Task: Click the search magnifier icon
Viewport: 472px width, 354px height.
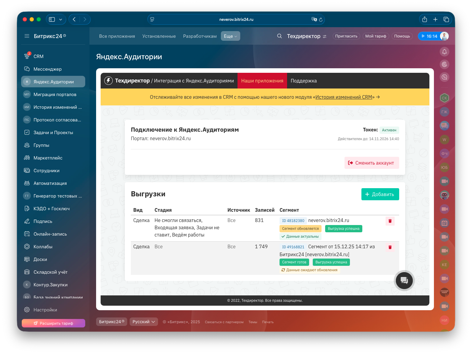Action: (x=280, y=36)
